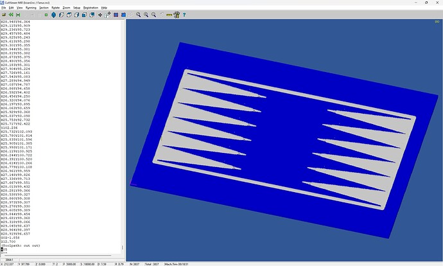Activate the pan cross-arrows tool
The image size is (443, 266).
coord(100,15)
